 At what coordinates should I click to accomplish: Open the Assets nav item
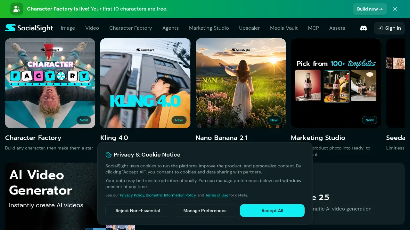[x=337, y=28]
